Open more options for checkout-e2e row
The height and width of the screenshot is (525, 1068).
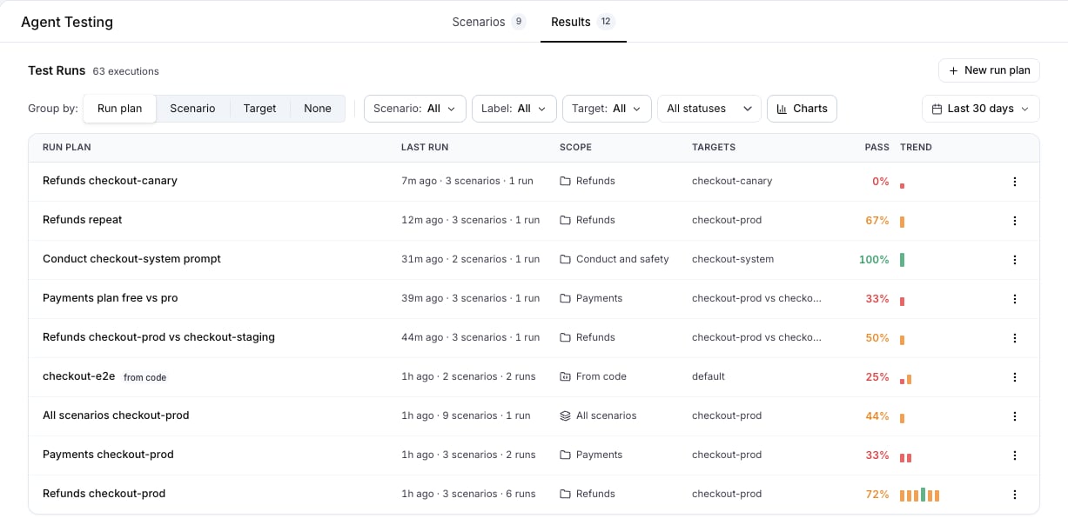point(1014,377)
